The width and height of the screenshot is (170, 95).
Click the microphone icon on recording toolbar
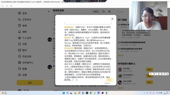(x=69, y=1)
